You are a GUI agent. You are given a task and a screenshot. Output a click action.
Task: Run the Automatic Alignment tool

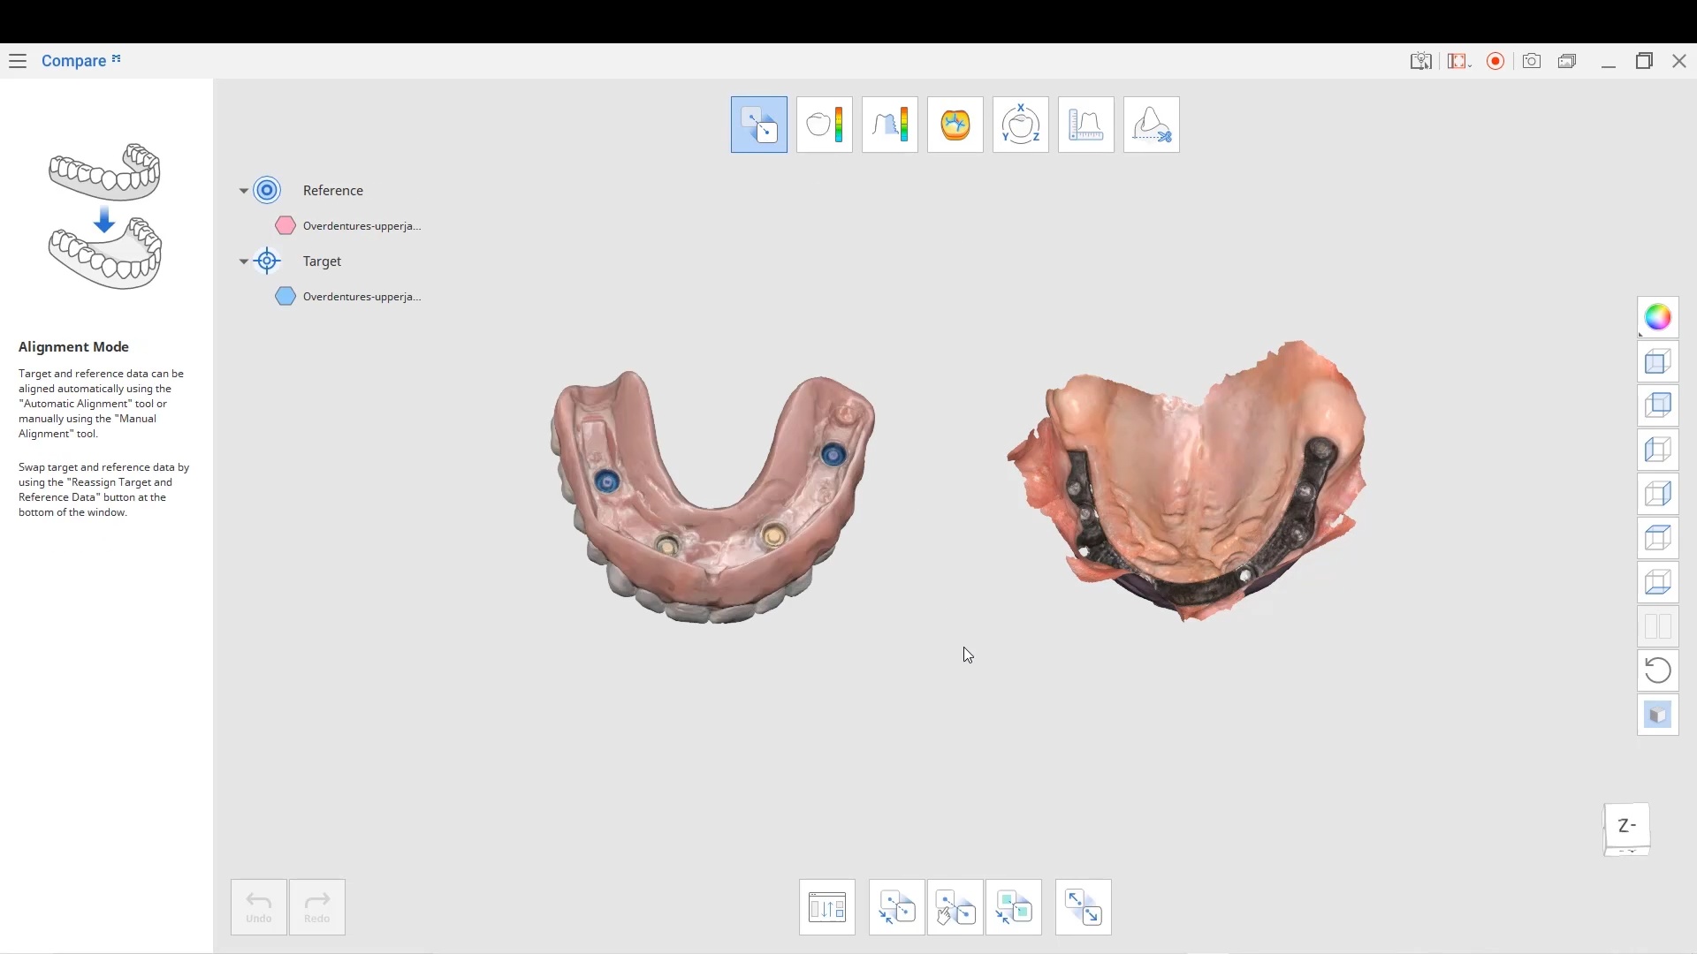(x=896, y=907)
